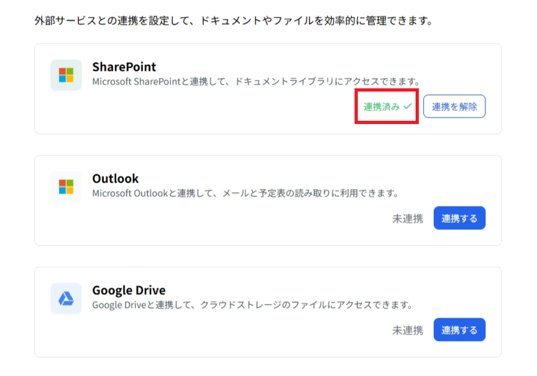
Task: Click the intro sentence starting with 外部サービスとの連携
Action: point(234,21)
